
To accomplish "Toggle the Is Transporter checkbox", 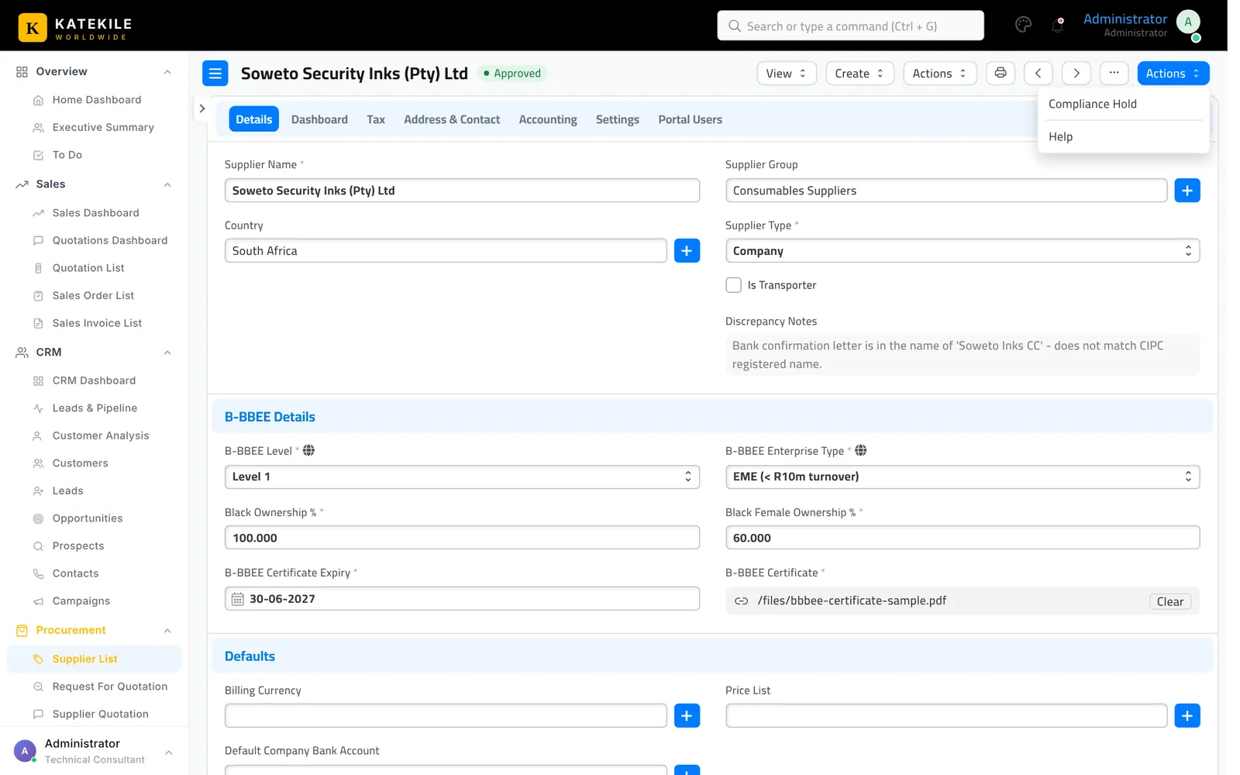I will (733, 285).
